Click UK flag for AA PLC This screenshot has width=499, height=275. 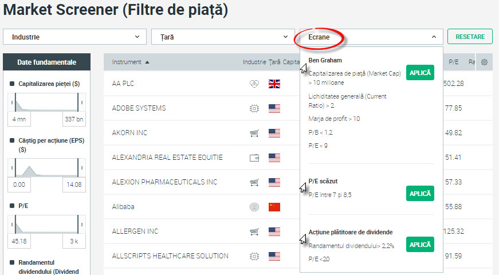(274, 84)
